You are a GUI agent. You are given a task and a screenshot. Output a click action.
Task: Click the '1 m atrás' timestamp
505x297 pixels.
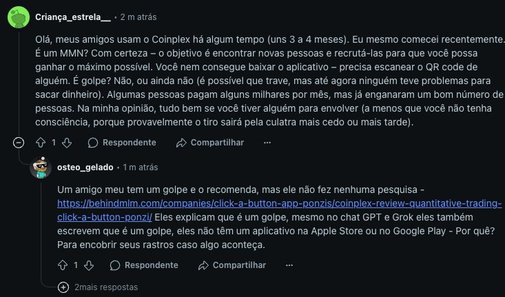click(x=140, y=167)
